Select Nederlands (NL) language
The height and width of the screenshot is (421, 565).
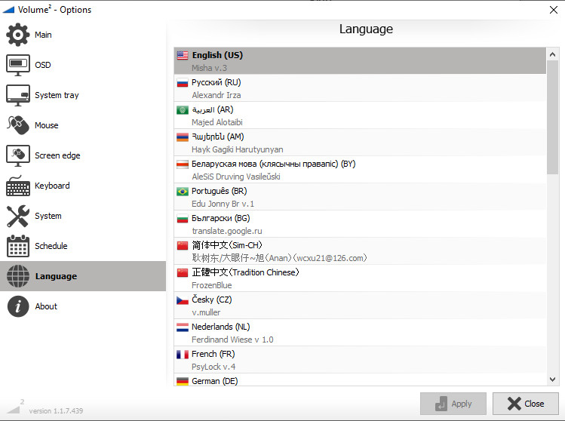[x=220, y=327]
